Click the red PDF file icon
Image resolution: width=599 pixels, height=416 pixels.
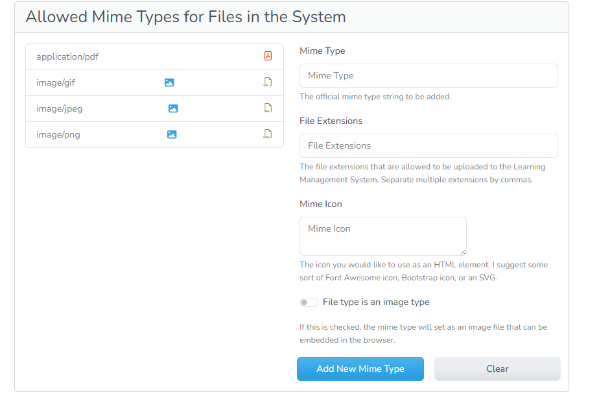click(x=268, y=56)
